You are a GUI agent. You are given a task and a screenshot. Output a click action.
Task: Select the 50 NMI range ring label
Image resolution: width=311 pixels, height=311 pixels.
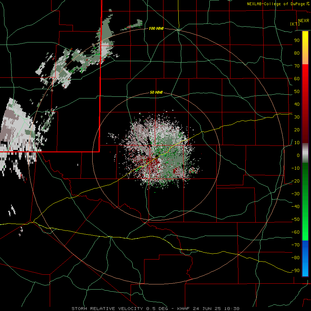click(156, 92)
